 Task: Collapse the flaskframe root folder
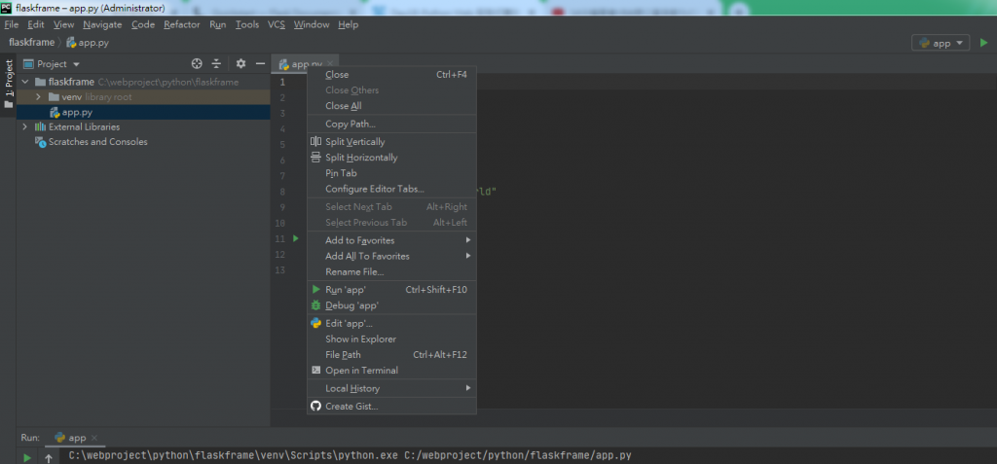[24, 82]
